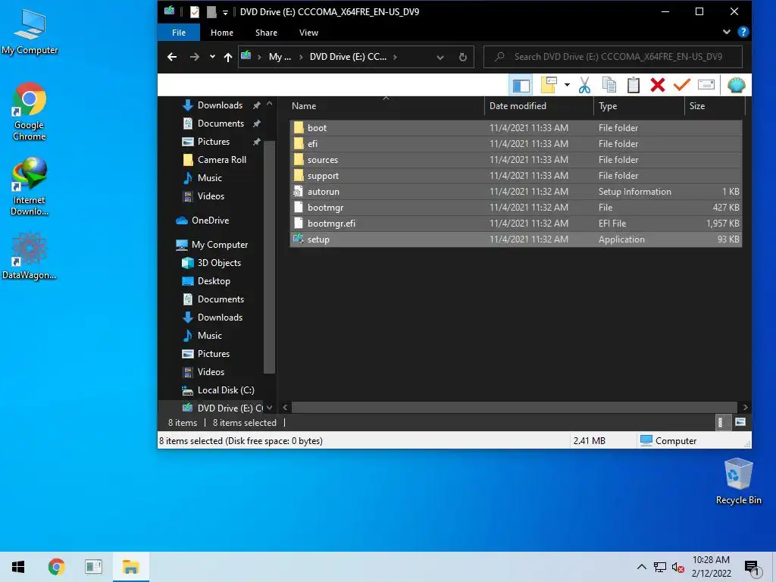Click horizontal scrollbar right arrow in file list
The image size is (776, 582).
point(745,407)
